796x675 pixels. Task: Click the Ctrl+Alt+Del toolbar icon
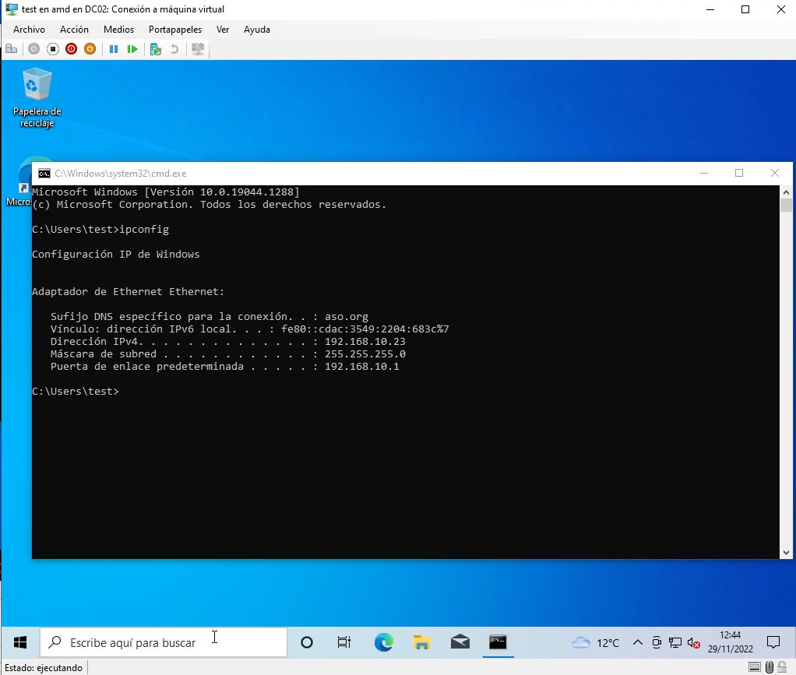point(12,49)
